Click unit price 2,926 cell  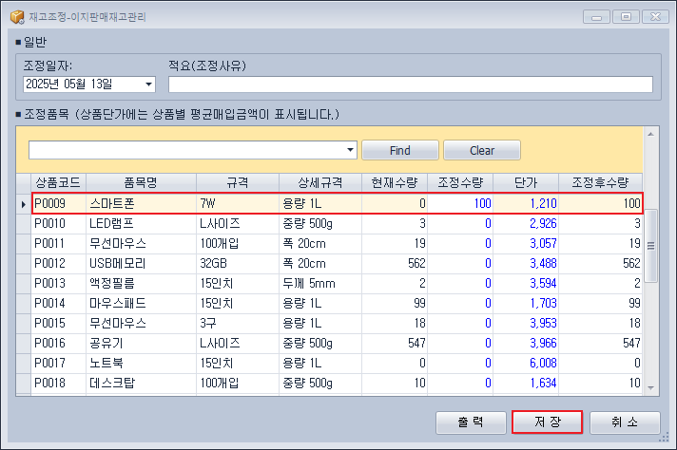coord(526,224)
